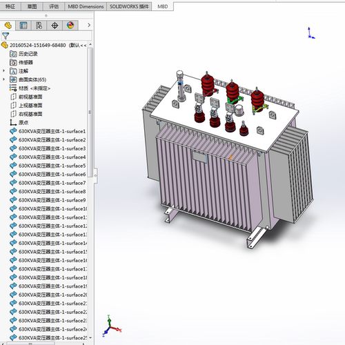Click 630KVA变压器主体-1-surface21 entry

[x=48, y=303]
